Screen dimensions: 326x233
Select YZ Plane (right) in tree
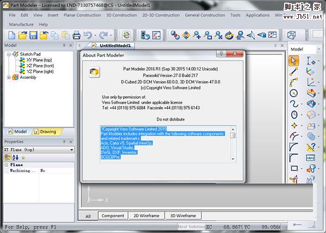(x=40, y=72)
